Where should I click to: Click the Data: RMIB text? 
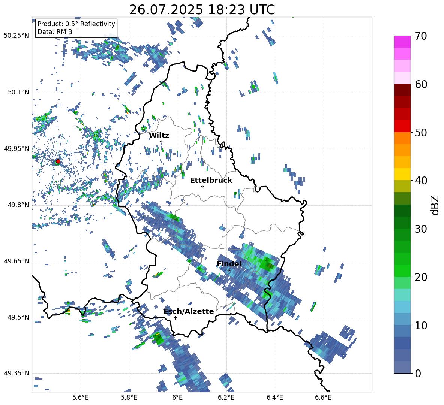[55, 32]
